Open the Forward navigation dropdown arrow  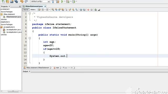pos(50,10)
